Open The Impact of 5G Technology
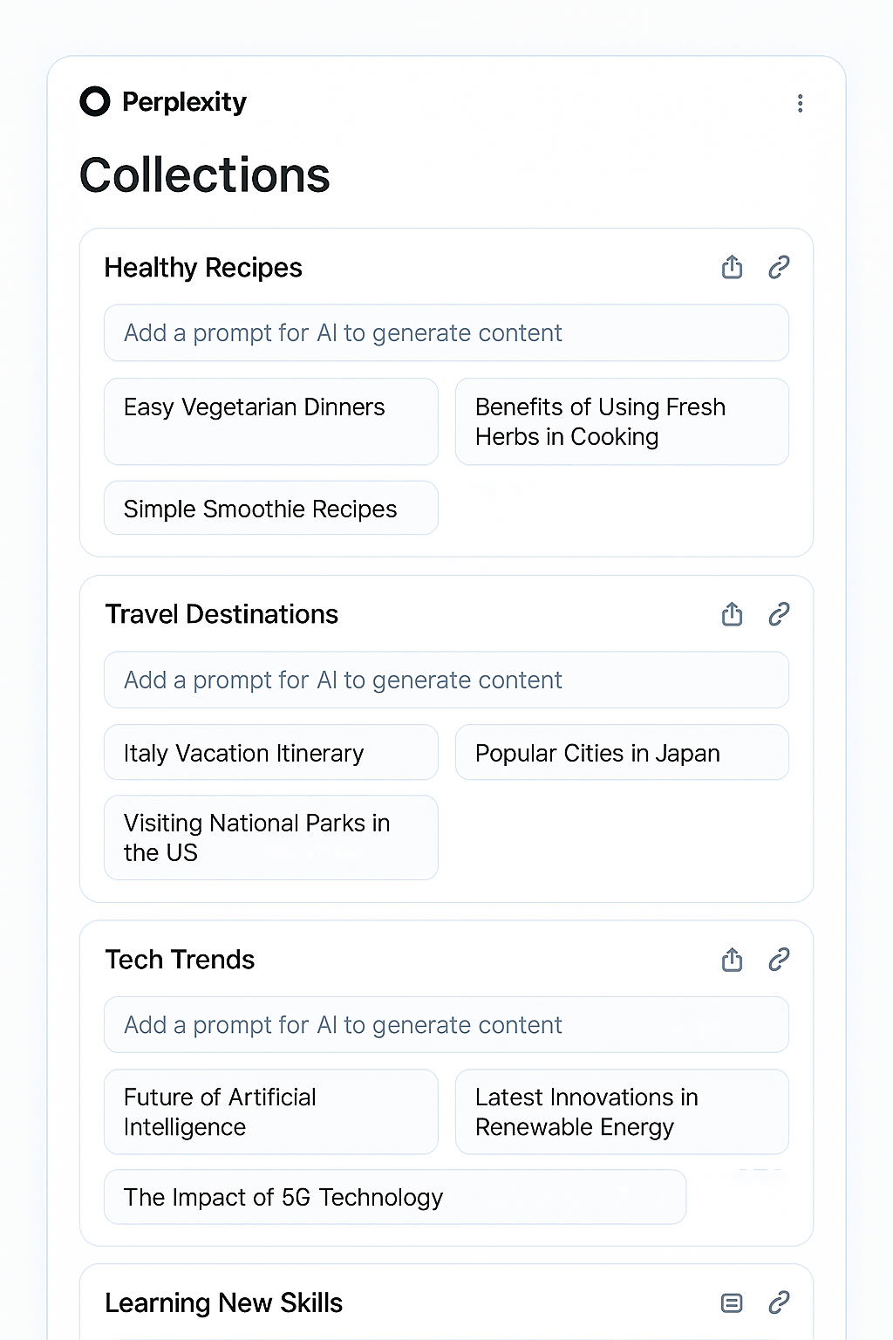Image resolution: width=893 pixels, height=1340 pixels. point(395,1197)
